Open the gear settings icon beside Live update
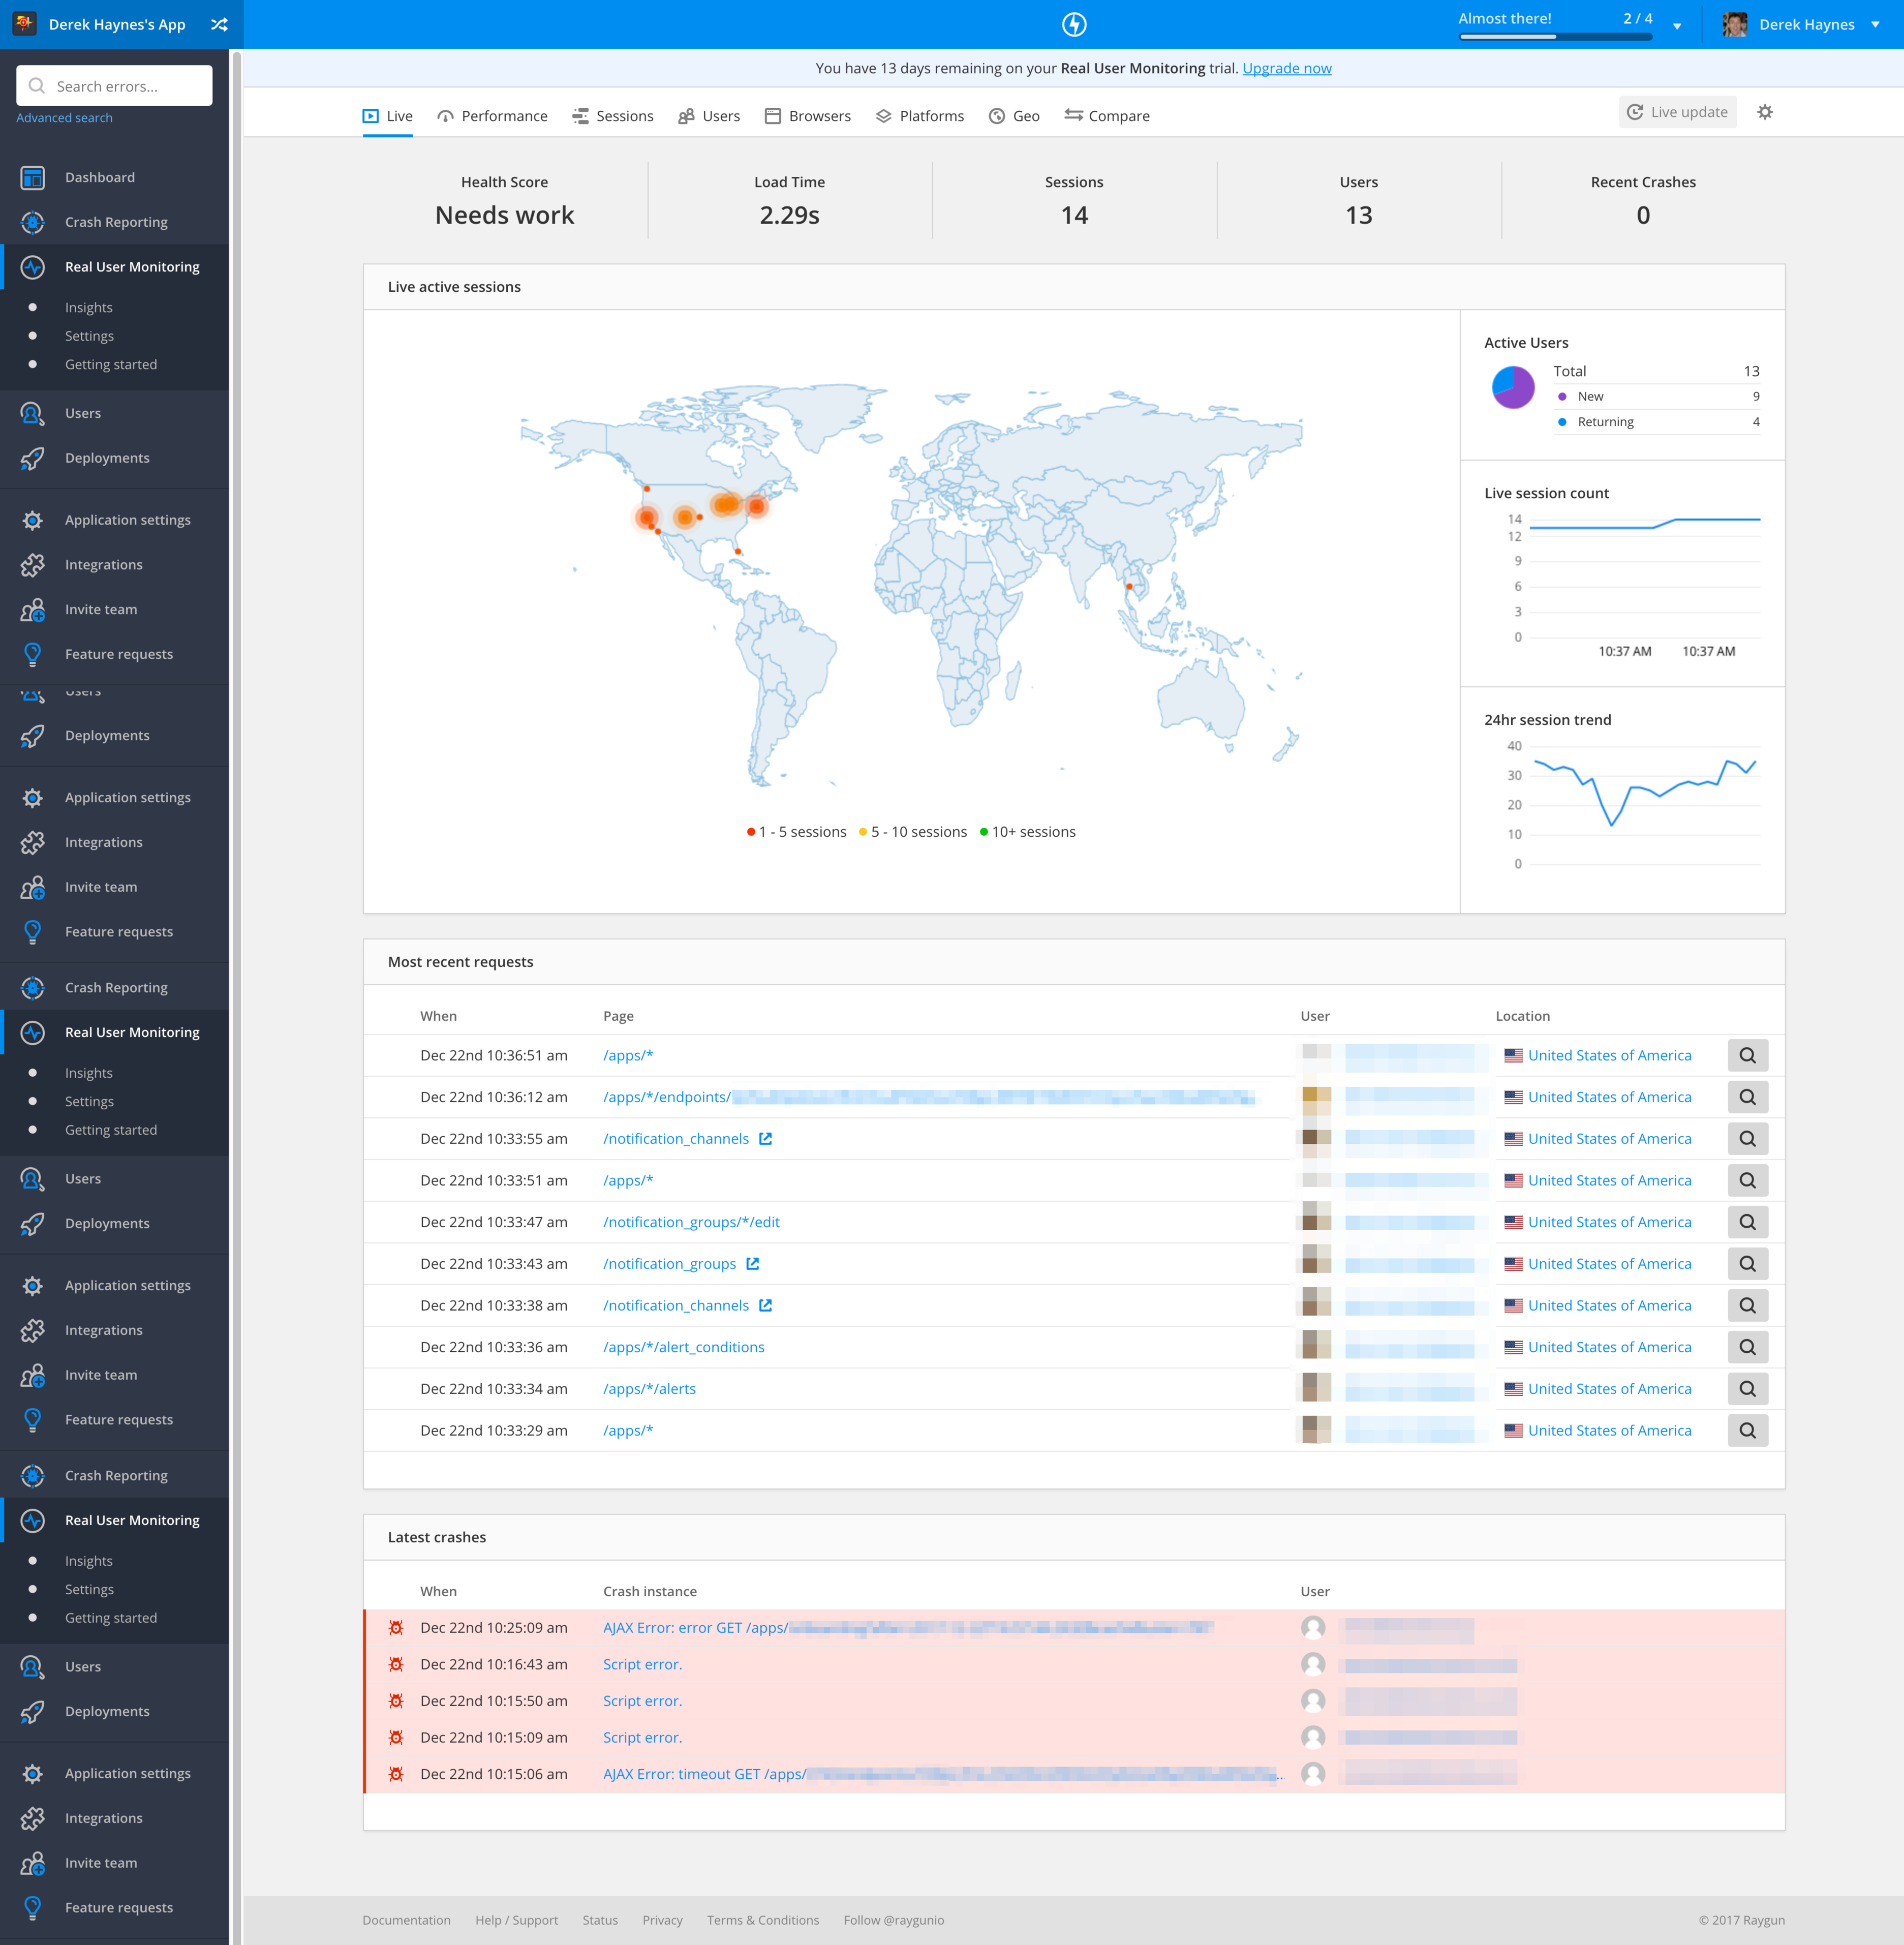1904x1945 pixels. coord(1765,112)
